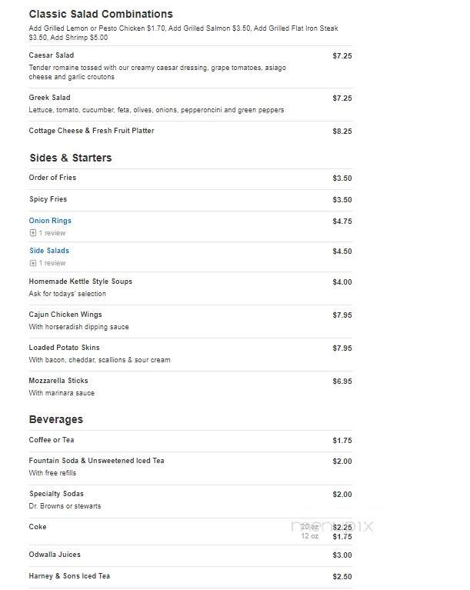The width and height of the screenshot is (470, 590).
Task: Select the Loaded Potato Skins item
Action: point(65,348)
